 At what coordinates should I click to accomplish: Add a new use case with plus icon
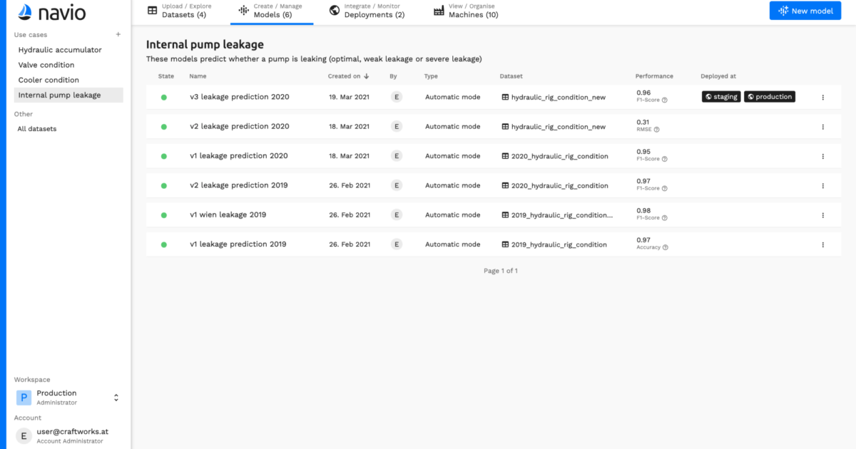(118, 34)
